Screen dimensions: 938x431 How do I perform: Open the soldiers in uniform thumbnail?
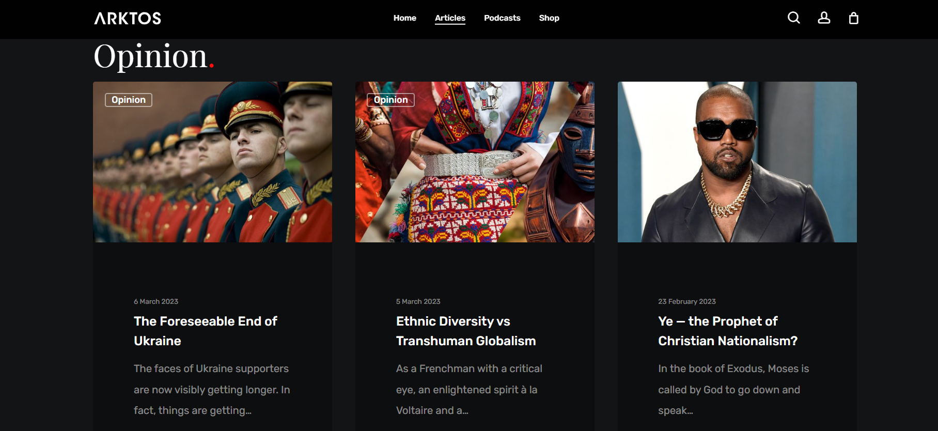click(212, 162)
